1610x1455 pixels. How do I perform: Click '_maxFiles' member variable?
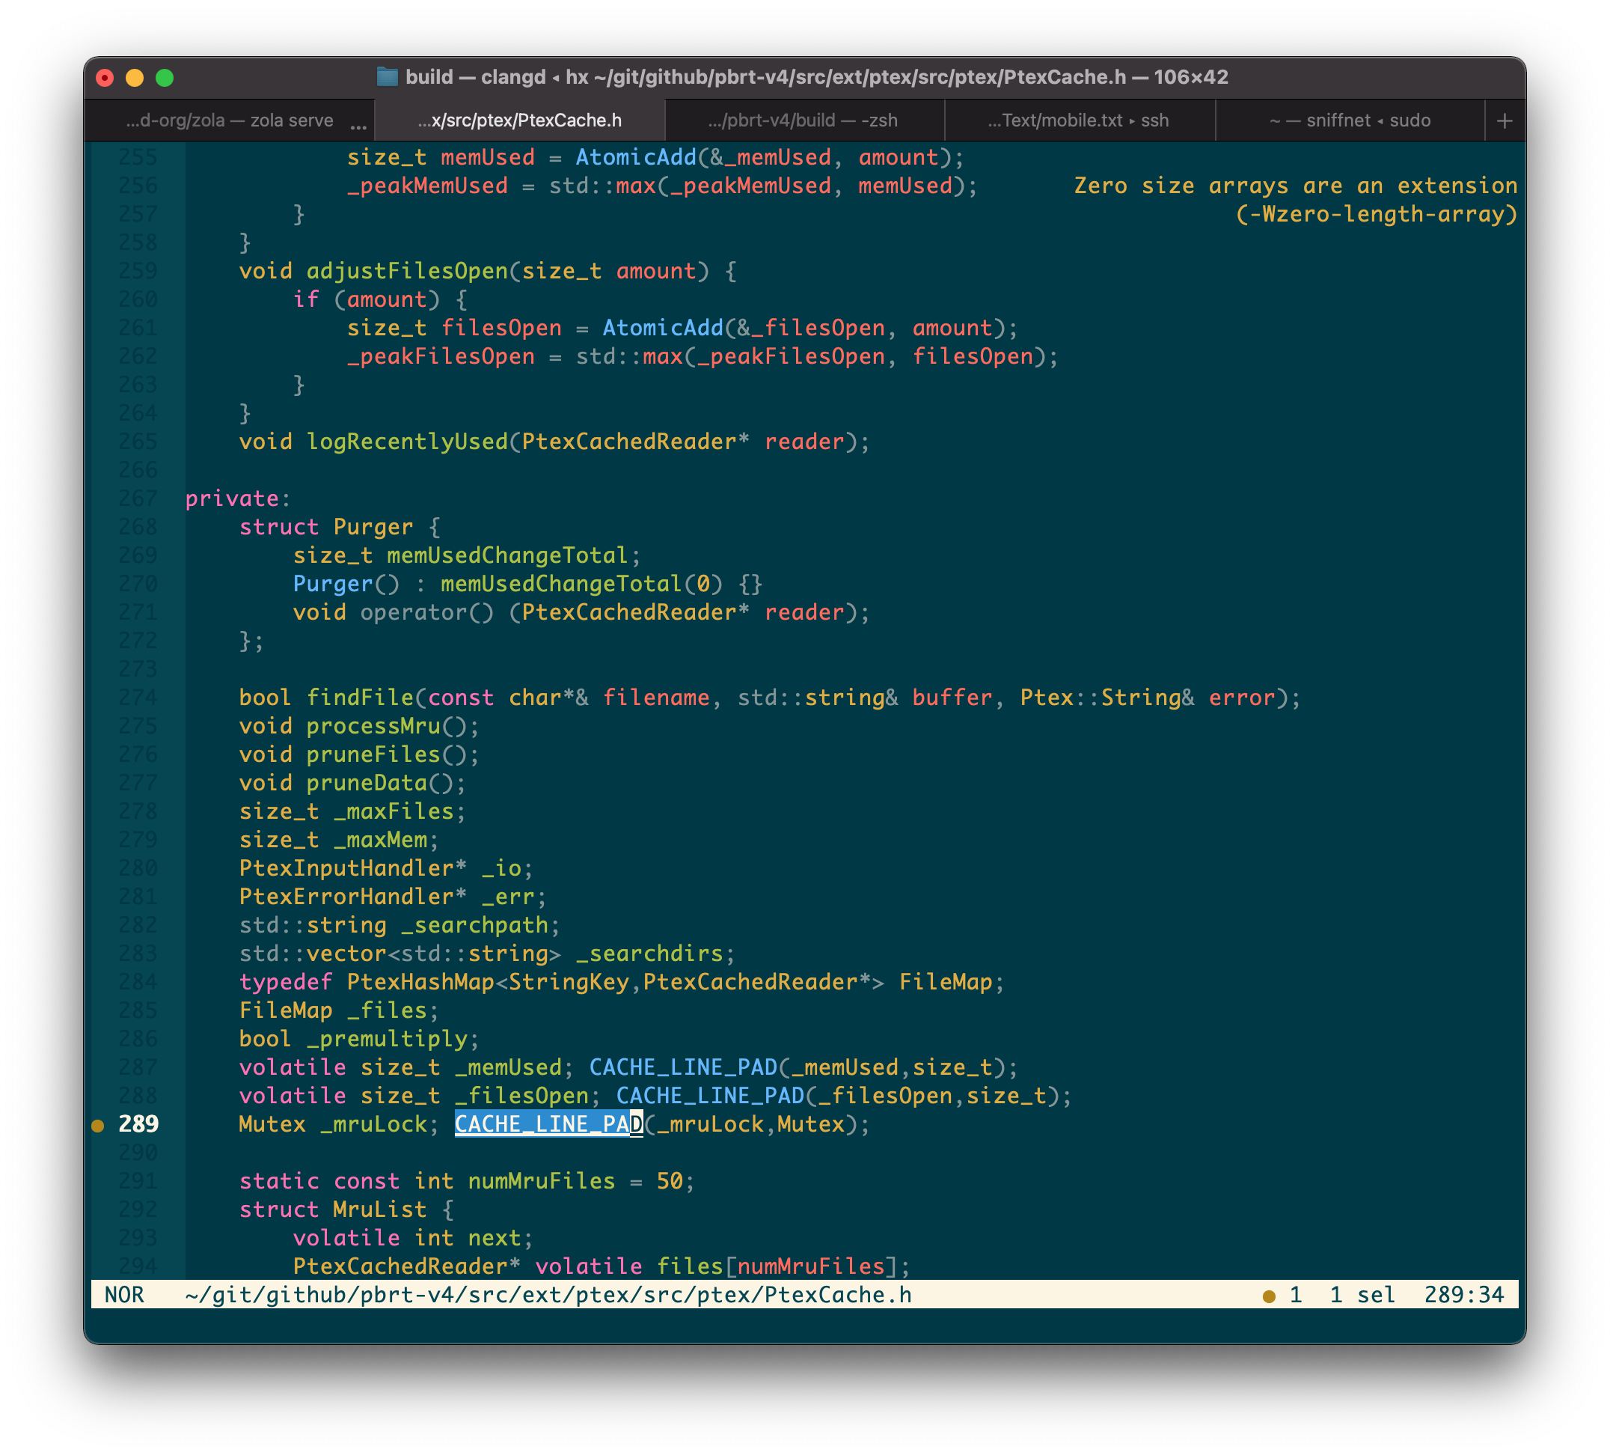click(393, 811)
